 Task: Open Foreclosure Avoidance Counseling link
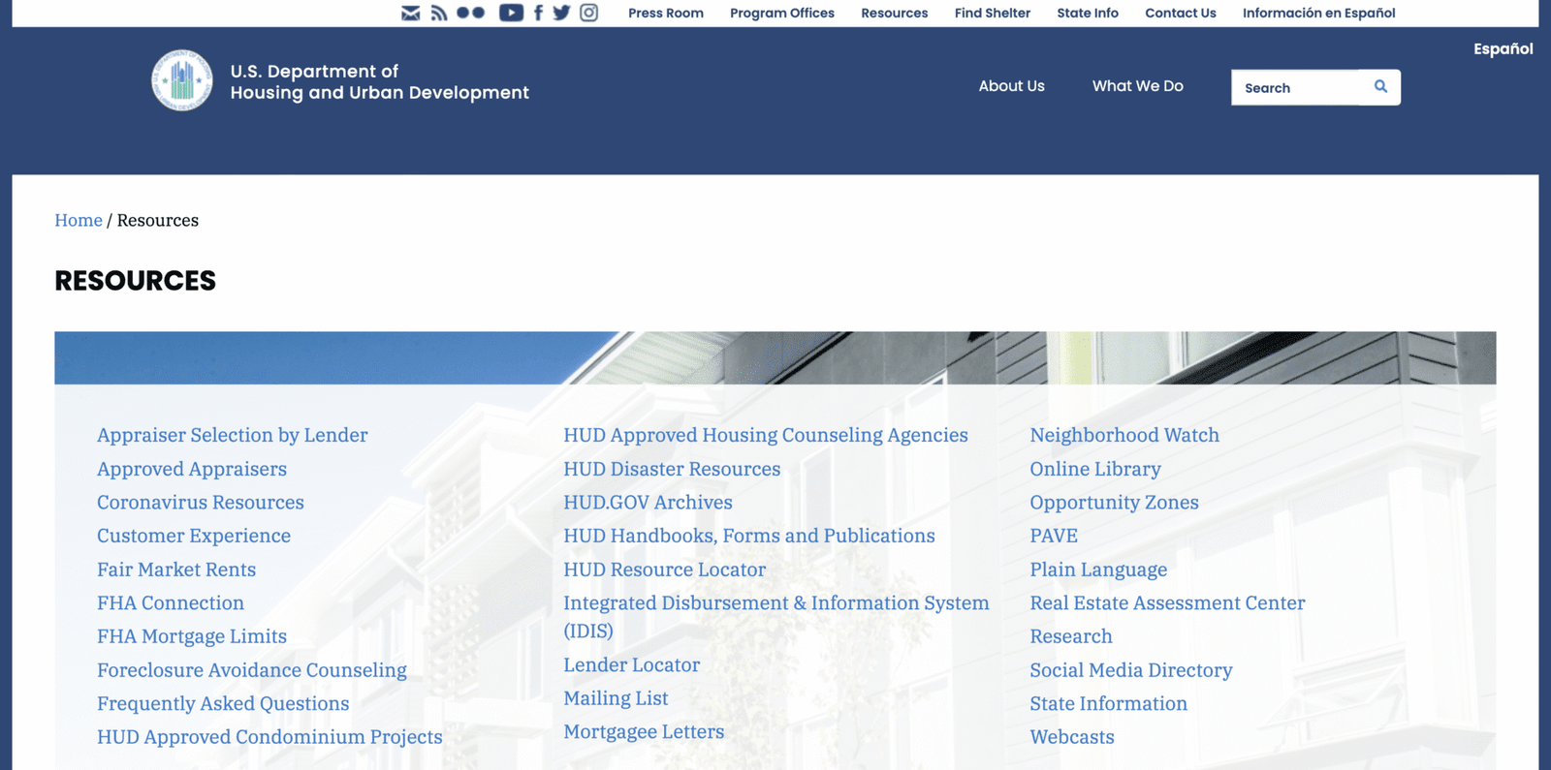pos(252,670)
